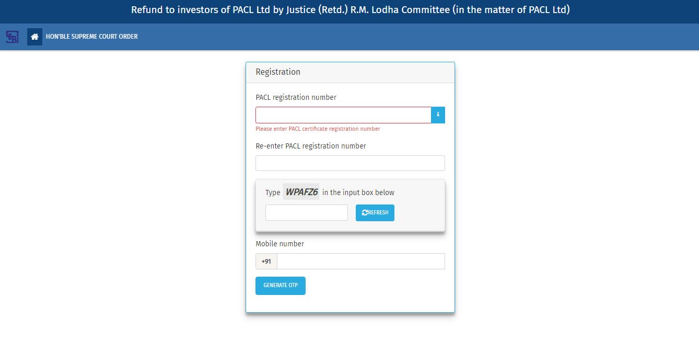Click the Registration panel header
Image resolution: width=699 pixels, height=341 pixels.
pyautogui.click(x=278, y=72)
